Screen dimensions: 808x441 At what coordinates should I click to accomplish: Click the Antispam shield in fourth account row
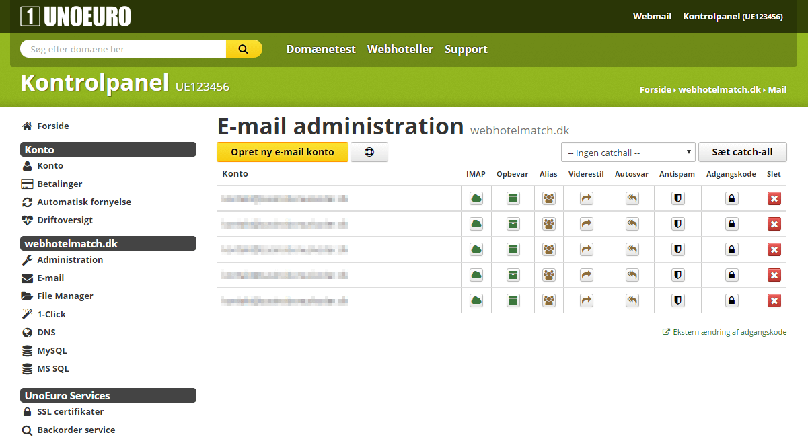pos(678,275)
